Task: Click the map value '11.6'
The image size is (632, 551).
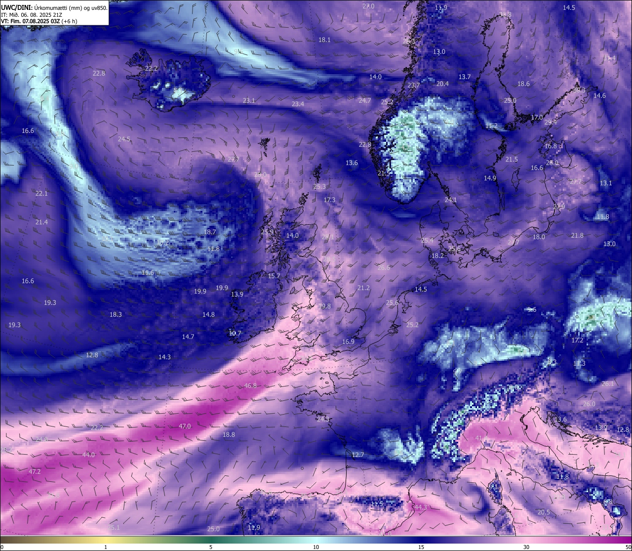Action: [147, 273]
